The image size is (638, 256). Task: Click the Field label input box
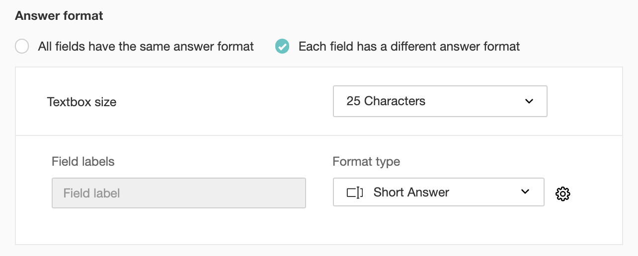pos(178,193)
